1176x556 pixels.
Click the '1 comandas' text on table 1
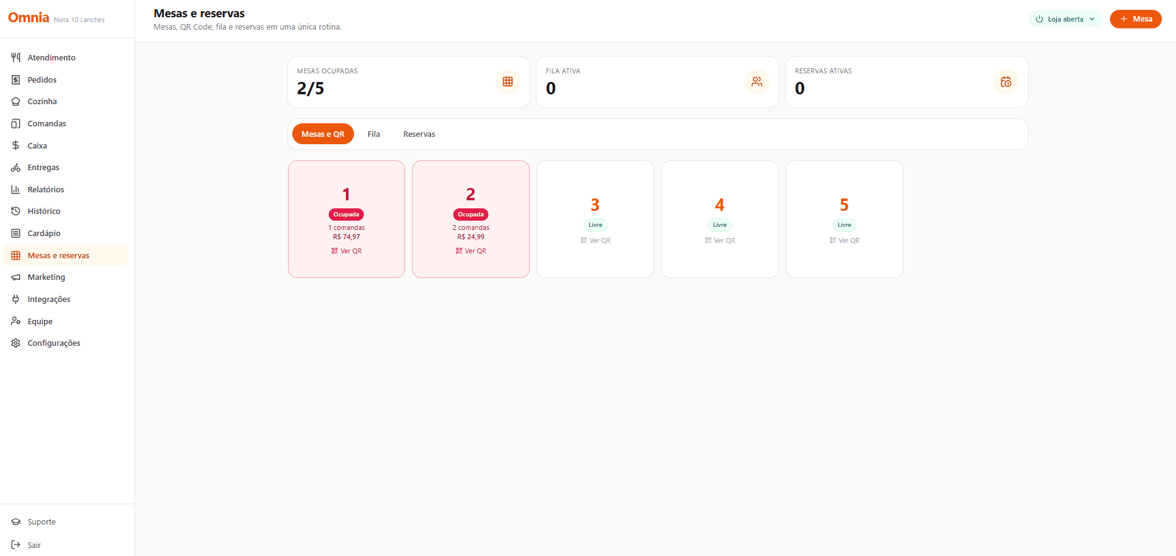pos(347,228)
